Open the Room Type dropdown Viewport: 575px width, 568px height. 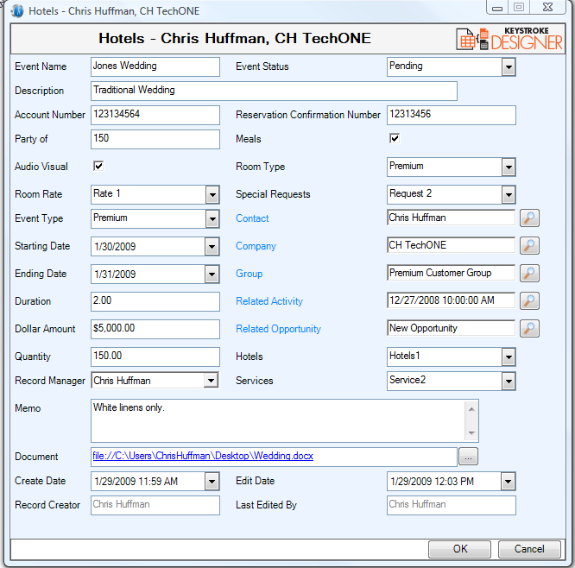[509, 167]
